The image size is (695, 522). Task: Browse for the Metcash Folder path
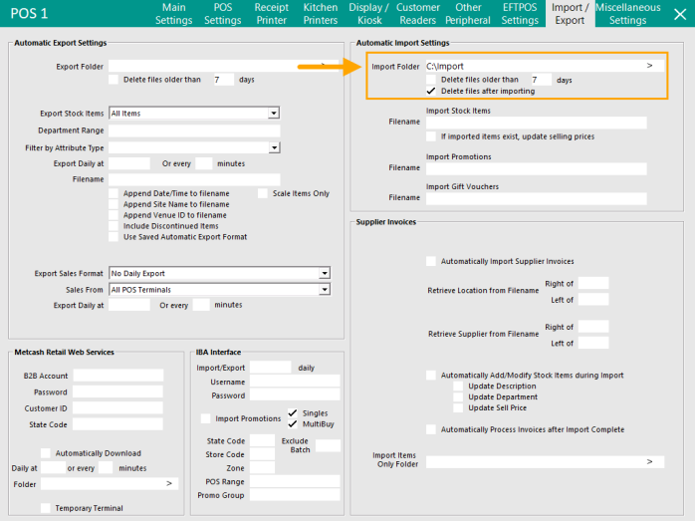168,483
